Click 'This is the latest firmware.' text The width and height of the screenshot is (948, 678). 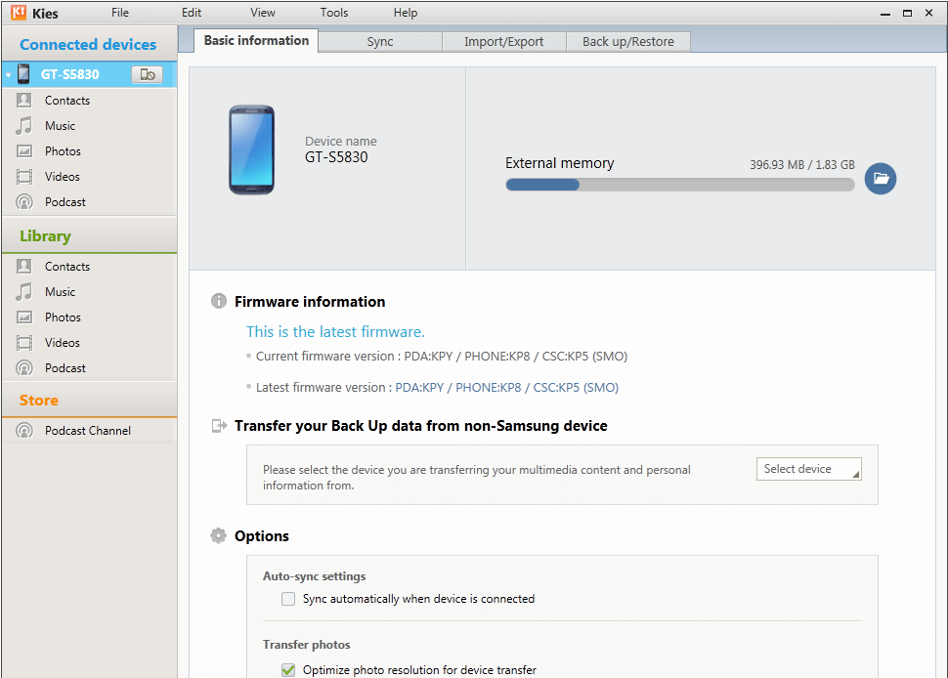pos(335,332)
